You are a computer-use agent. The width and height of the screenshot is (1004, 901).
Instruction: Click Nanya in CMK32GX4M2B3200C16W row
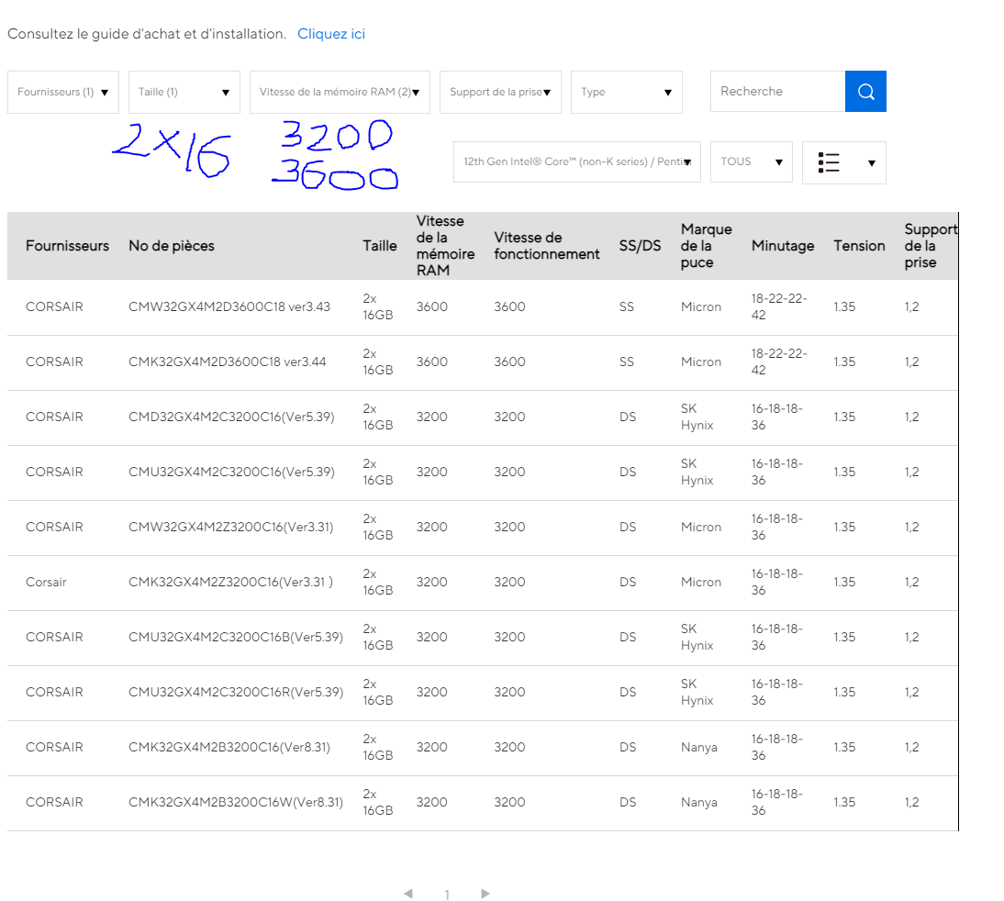tap(699, 803)
